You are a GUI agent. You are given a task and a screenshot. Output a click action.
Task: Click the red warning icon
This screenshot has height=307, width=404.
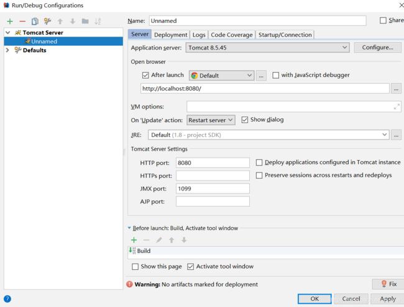130,285
